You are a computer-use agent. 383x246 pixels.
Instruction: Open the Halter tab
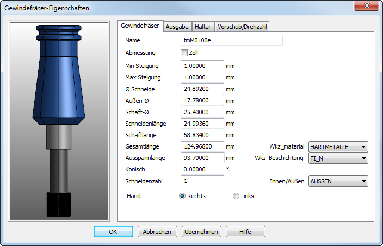tap(203, 27)
